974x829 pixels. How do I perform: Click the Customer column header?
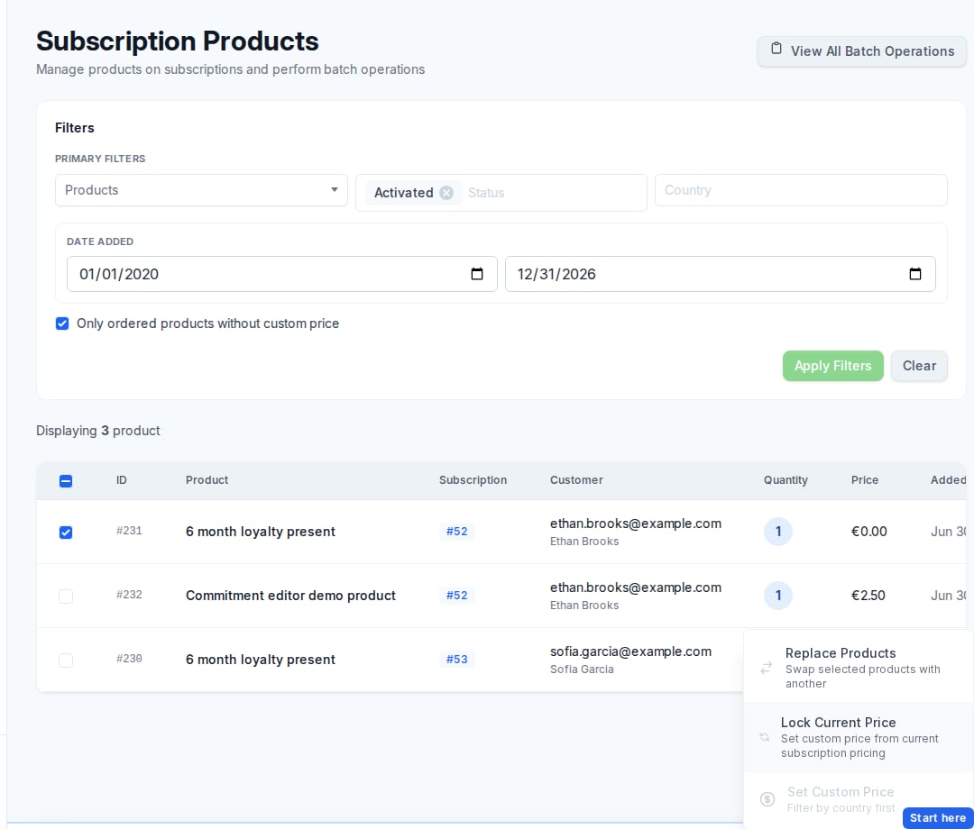pyautogui.click(x=575, y=480)
